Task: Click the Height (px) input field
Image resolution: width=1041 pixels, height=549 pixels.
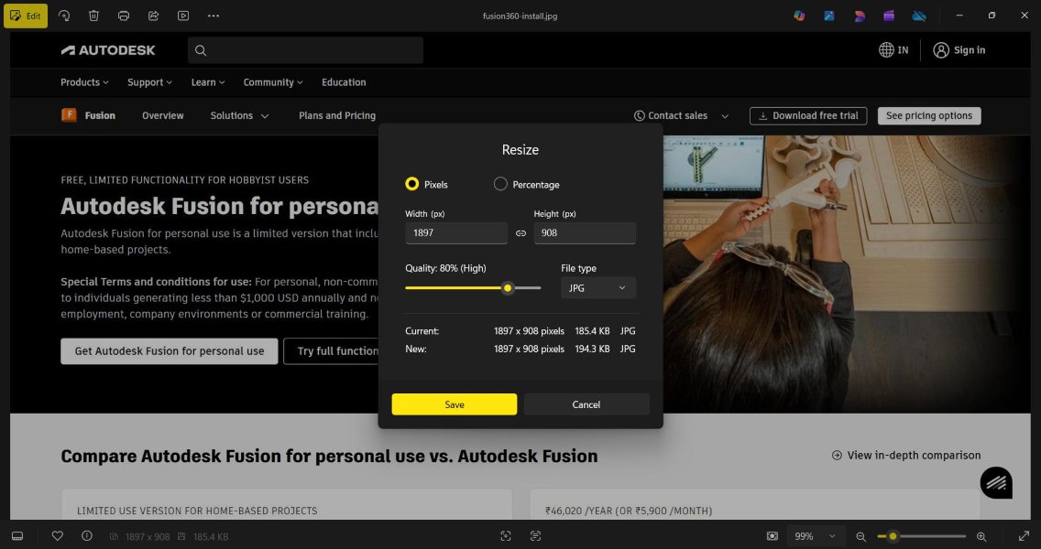Action: tap(585, 233)
